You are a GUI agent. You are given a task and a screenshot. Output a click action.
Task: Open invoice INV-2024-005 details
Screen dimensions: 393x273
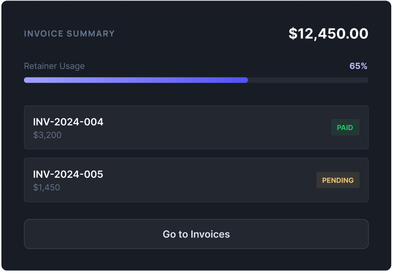pyautogui.click(x=135, y=180)
